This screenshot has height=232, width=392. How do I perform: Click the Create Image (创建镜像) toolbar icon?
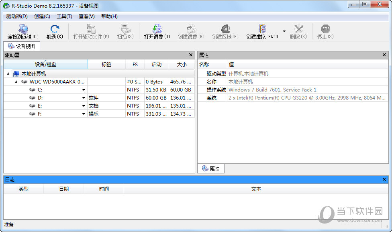(x=191, y=29)
